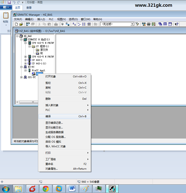Click the Cascade windows icon
Image resolution: width=186 pixels, height=193 pixels.
coord(160,24)
